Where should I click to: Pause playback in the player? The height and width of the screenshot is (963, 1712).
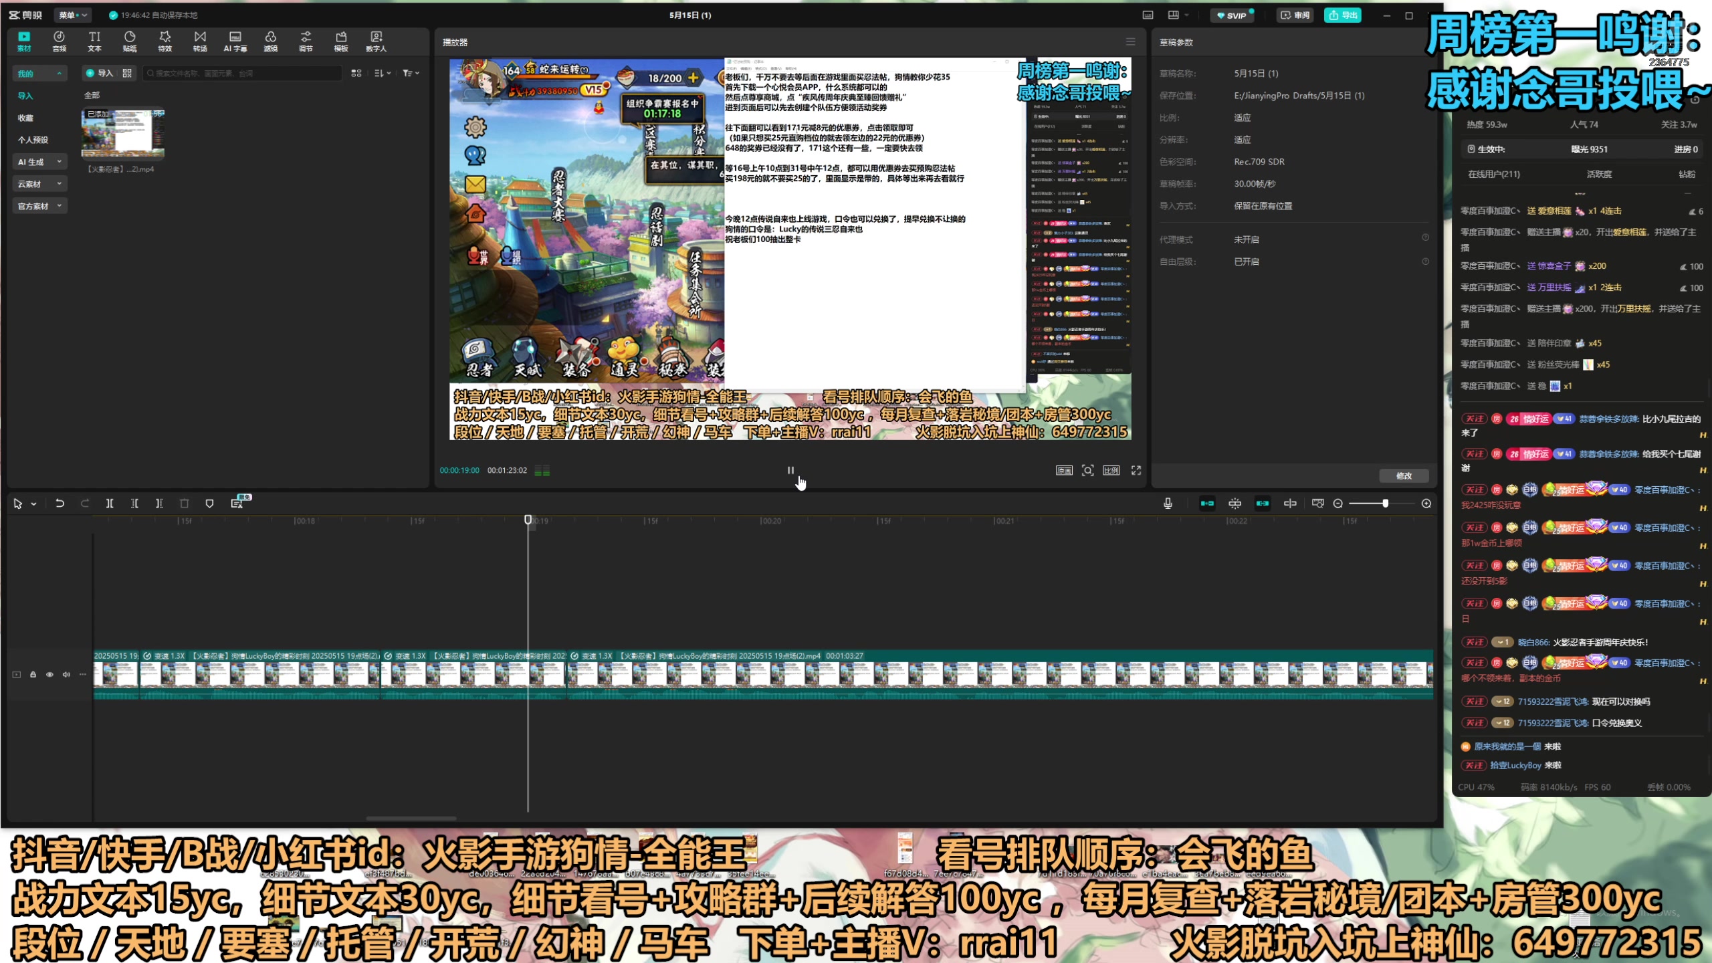[790, 470]
